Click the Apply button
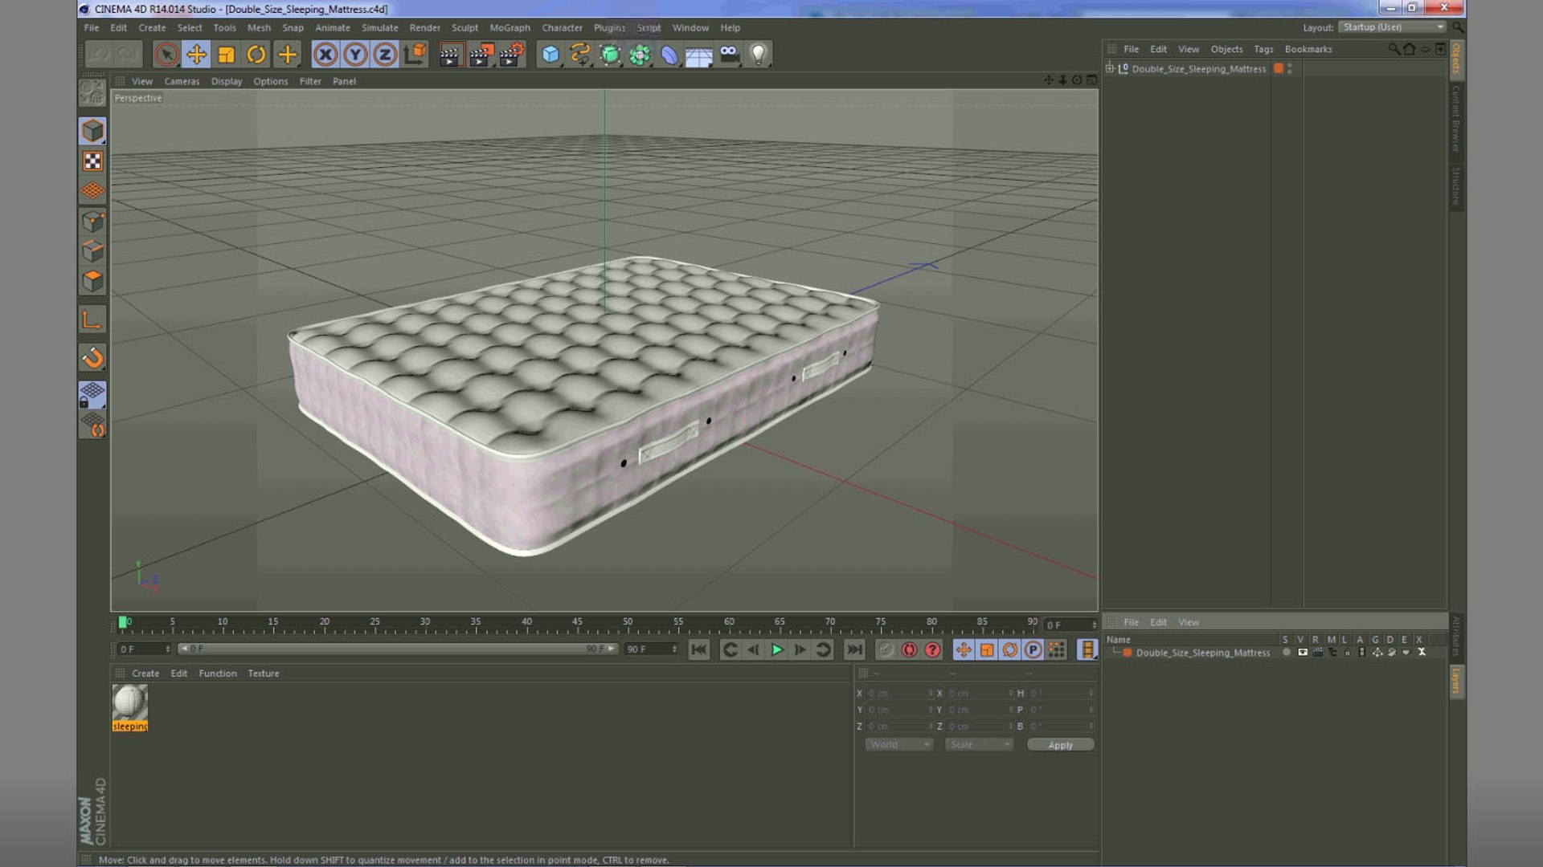This screenshot has width=1543, height=867. [x=1061, y=745]
